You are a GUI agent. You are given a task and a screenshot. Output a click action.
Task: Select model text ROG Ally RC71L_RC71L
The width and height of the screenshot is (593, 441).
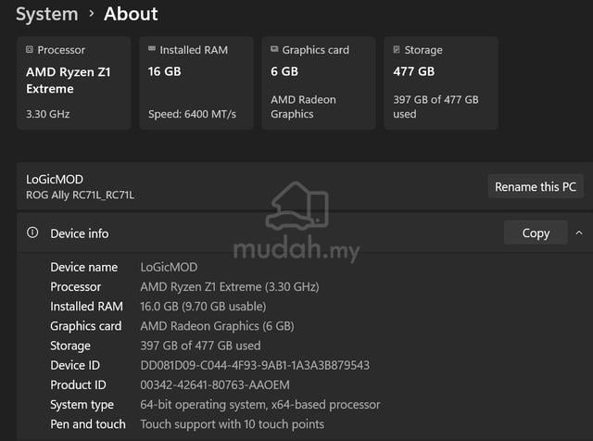(x=81, y=195)
